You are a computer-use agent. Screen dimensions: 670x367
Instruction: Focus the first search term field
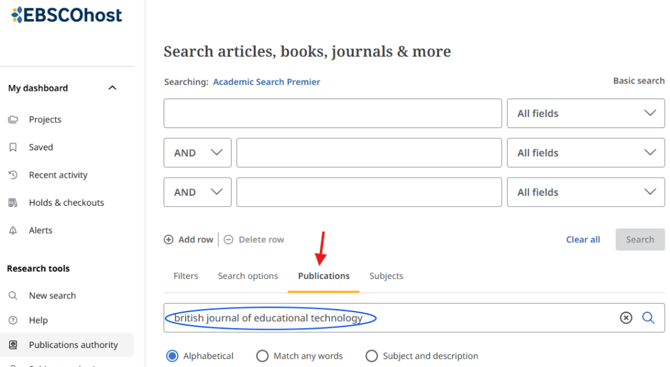pyautogui.click(x=332, y=114)
